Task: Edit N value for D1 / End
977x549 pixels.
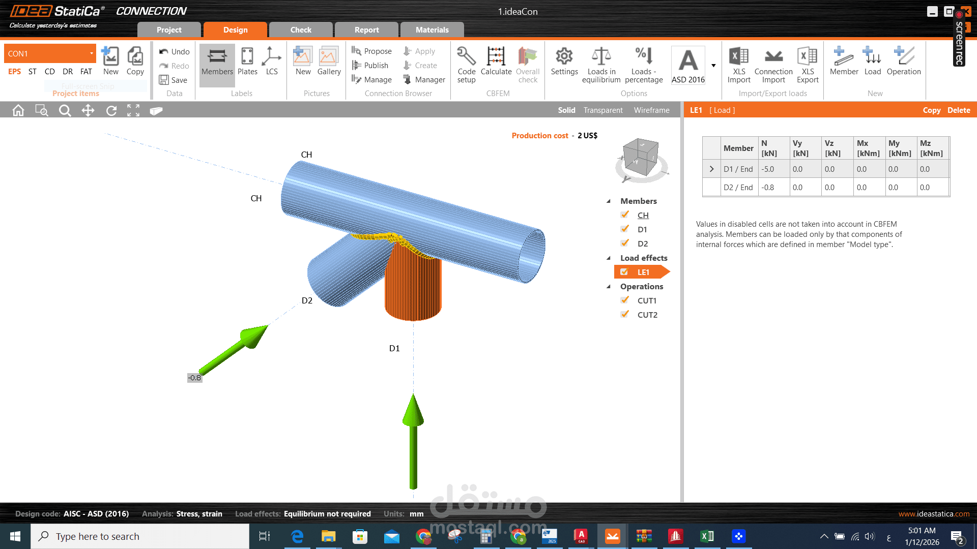Action: click(773, 169)
